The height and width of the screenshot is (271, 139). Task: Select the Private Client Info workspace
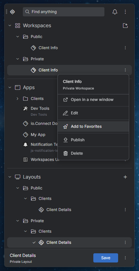69,70
